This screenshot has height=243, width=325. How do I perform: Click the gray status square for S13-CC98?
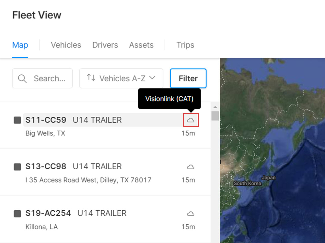coord(17,167)
